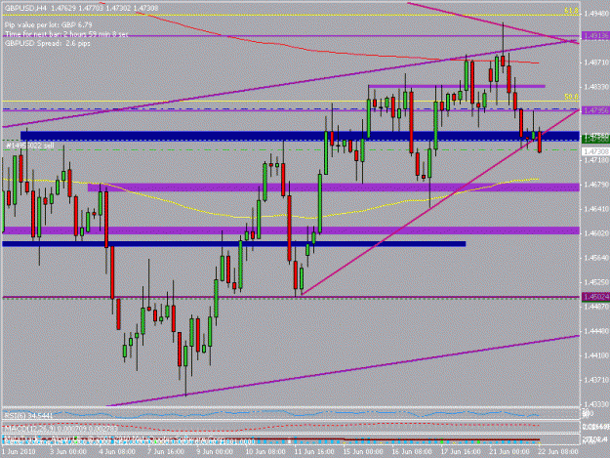Select the steep magenta trendline from 11 Jun low

439,203
